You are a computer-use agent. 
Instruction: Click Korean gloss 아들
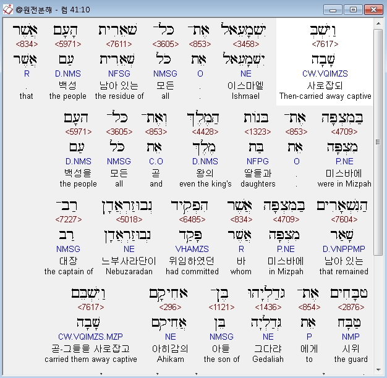[221, 348]
